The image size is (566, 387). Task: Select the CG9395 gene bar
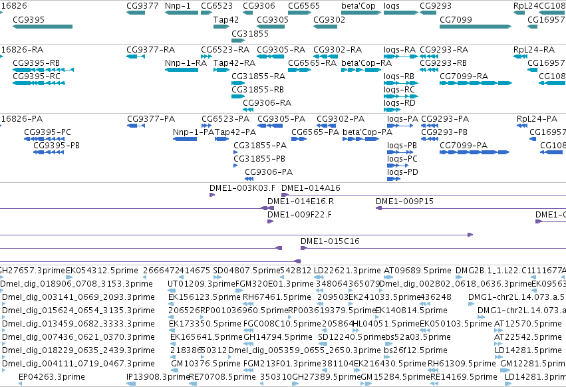click(43, 27)
